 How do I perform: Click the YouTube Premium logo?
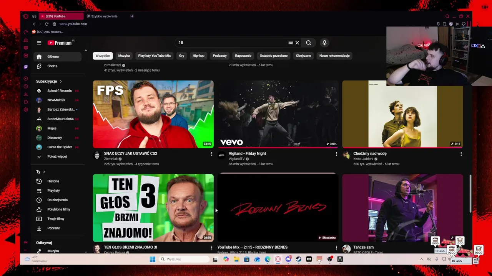click(60, 43)
